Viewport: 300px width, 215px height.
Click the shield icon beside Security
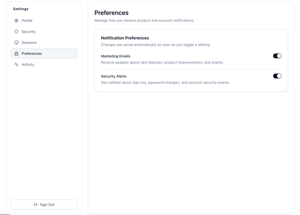16,32
